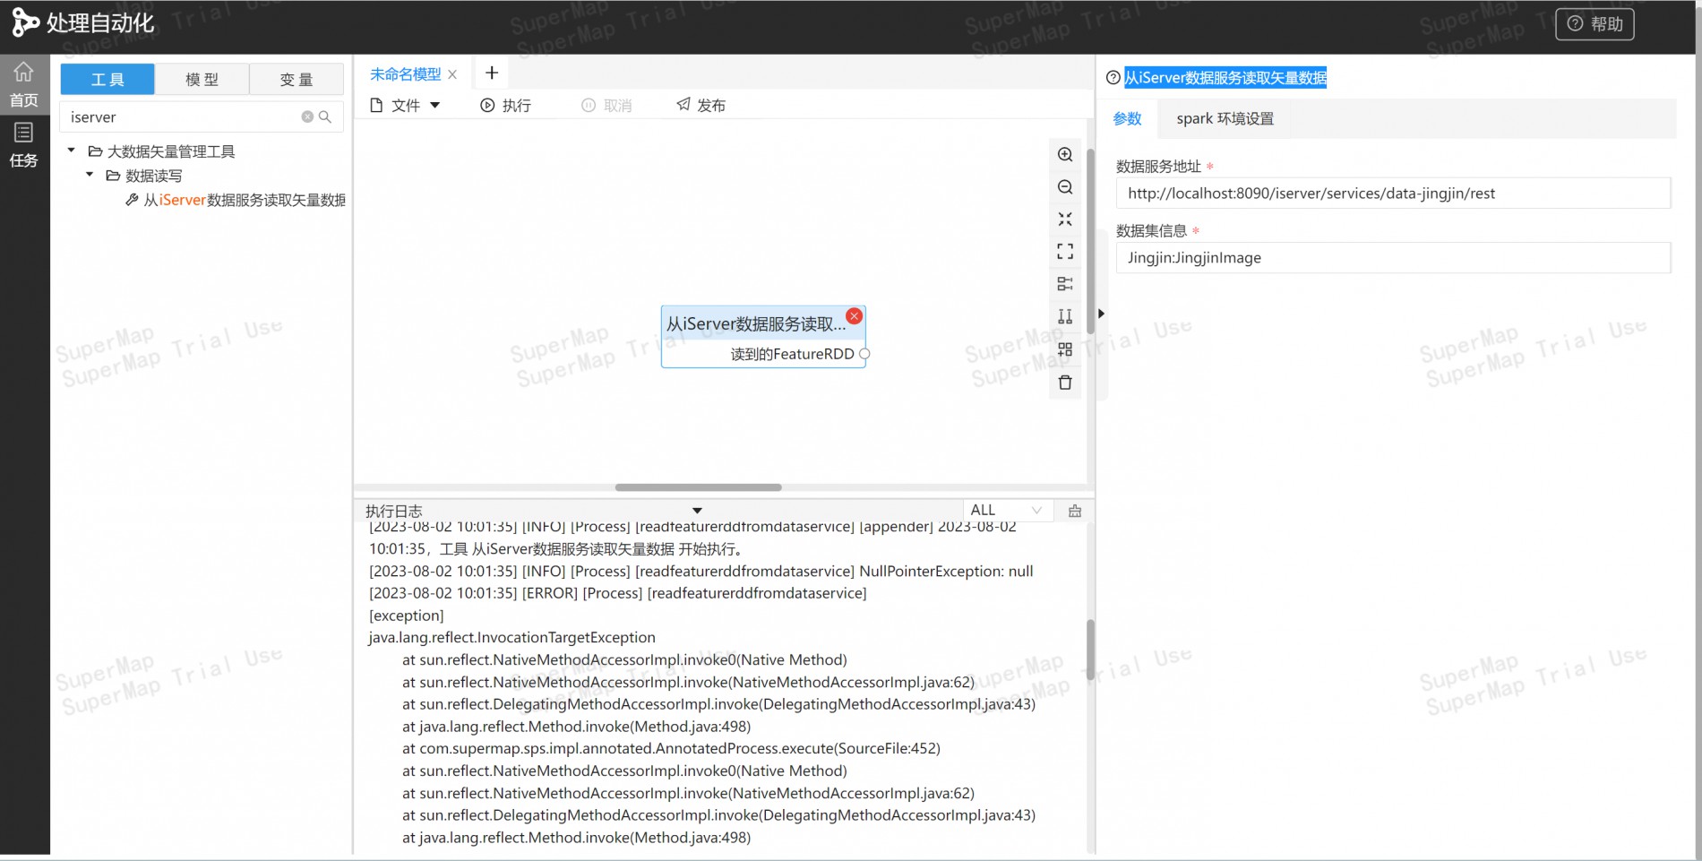Add a new model tab with plus
Viewport: 1702px width, 861px height.
pyautogui.click(x=491, y=73)
